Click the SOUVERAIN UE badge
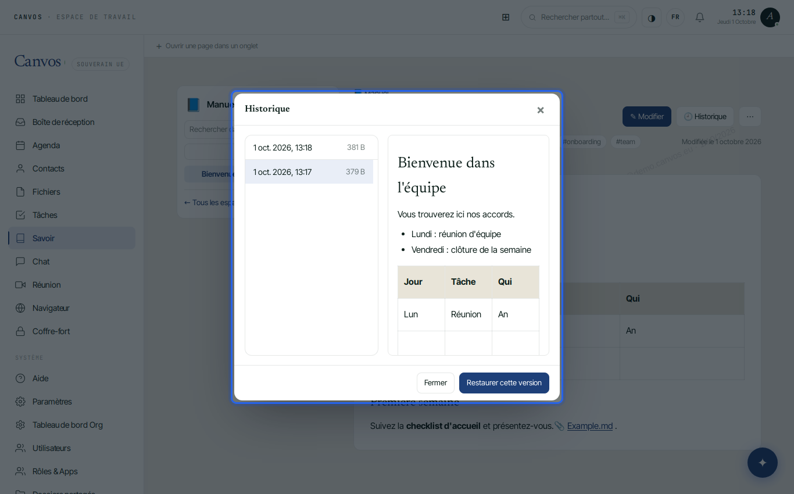 [101, 64]
